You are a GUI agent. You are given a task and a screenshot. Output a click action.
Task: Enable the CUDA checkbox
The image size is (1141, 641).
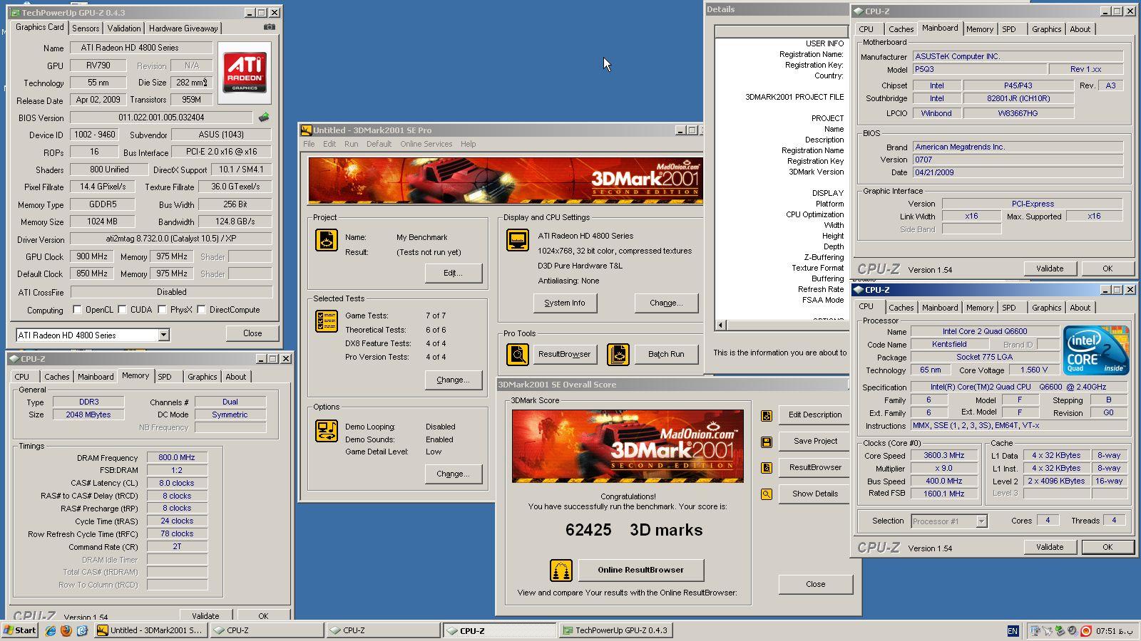point(122,310)
